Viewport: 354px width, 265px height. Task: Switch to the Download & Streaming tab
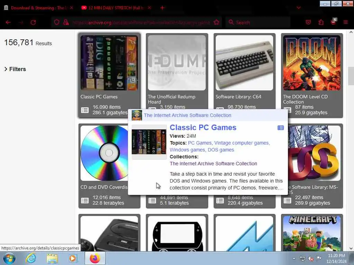pos(39,8)
